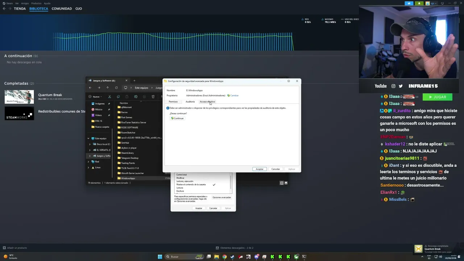
Task: Open the Productos menu
Action: click(36, 3)
